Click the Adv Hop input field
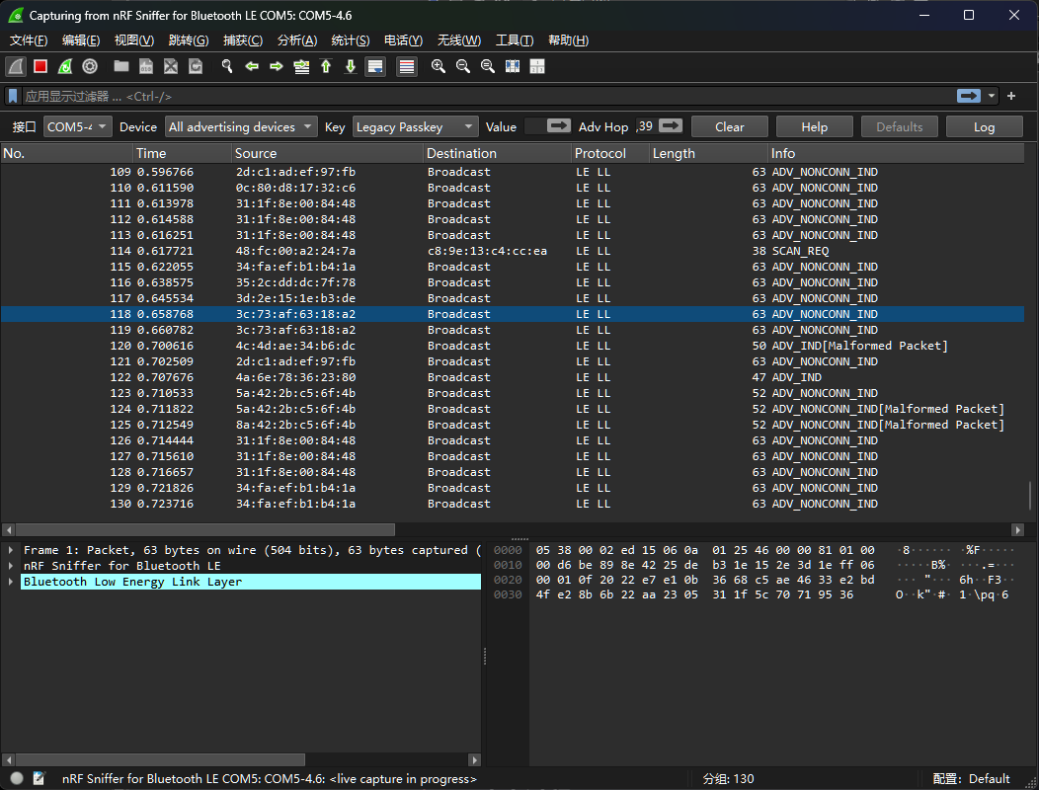1039x790 pixels. (x=645, y=126)
